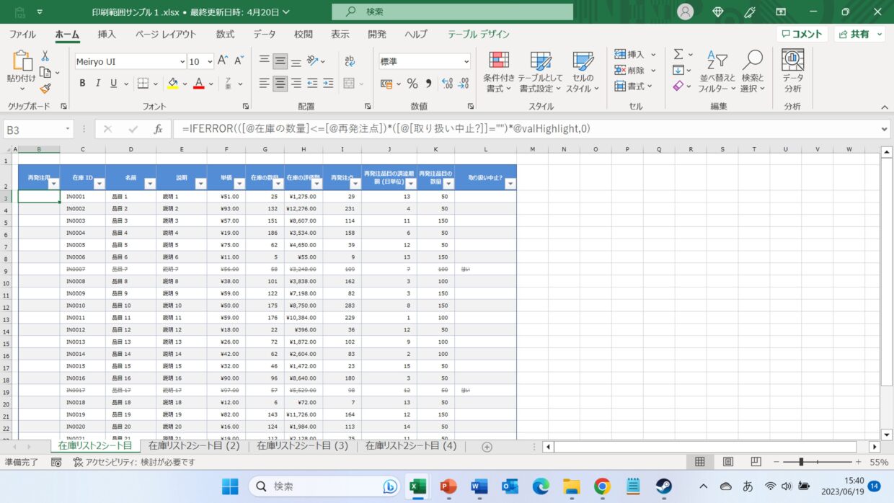Image resolution: width=894 pixels, height=503 pixels.
Task: Click the Decrease Indent icon
Action: (312, 84)
